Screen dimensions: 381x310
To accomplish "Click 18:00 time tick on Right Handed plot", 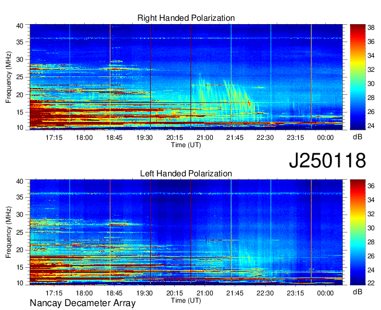I will pos(84,138).
